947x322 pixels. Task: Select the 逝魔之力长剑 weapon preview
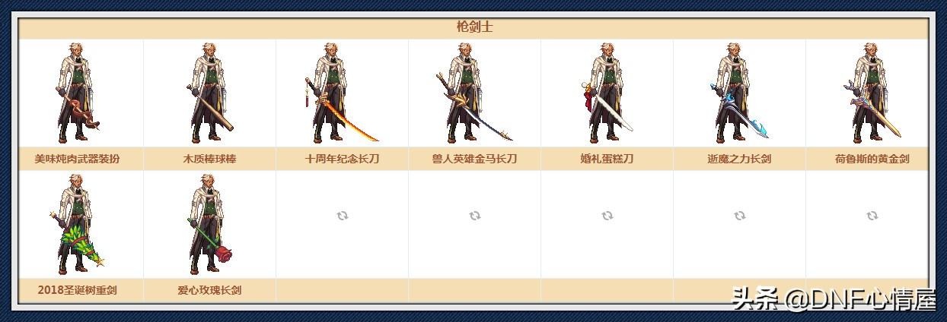pyautogui.click(x=739, y=93)
